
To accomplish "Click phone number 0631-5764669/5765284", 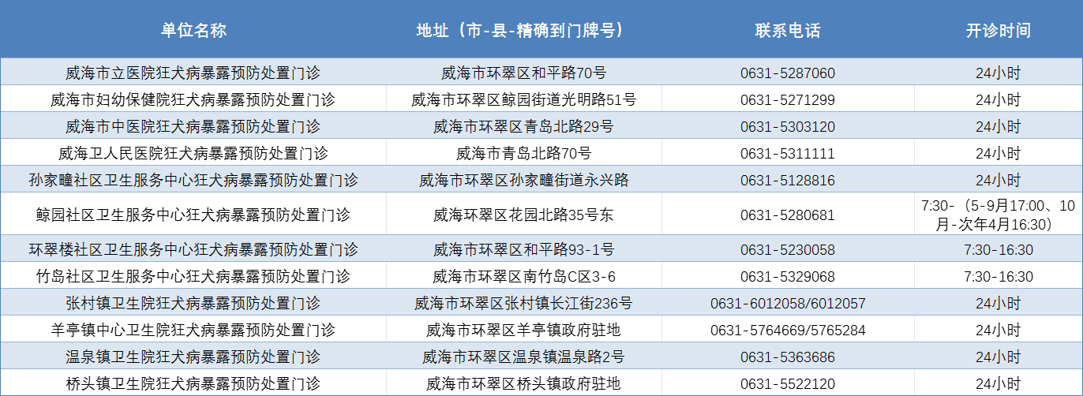I will [x=787, y=330].
